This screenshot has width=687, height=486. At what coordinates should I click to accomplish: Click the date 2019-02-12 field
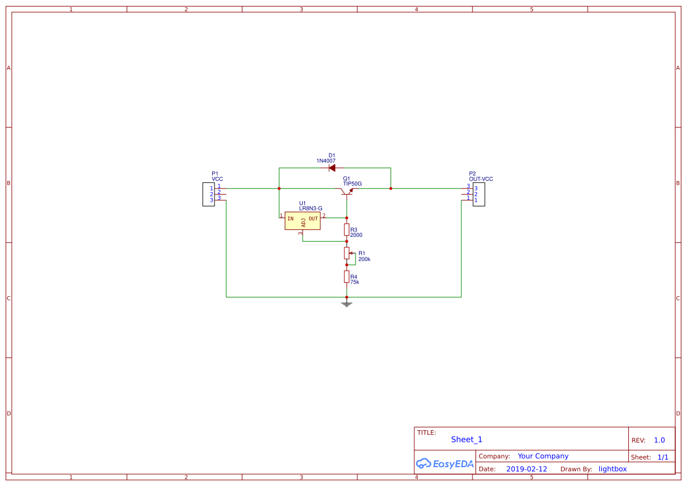pyautogui.click(x=527, y=469)
